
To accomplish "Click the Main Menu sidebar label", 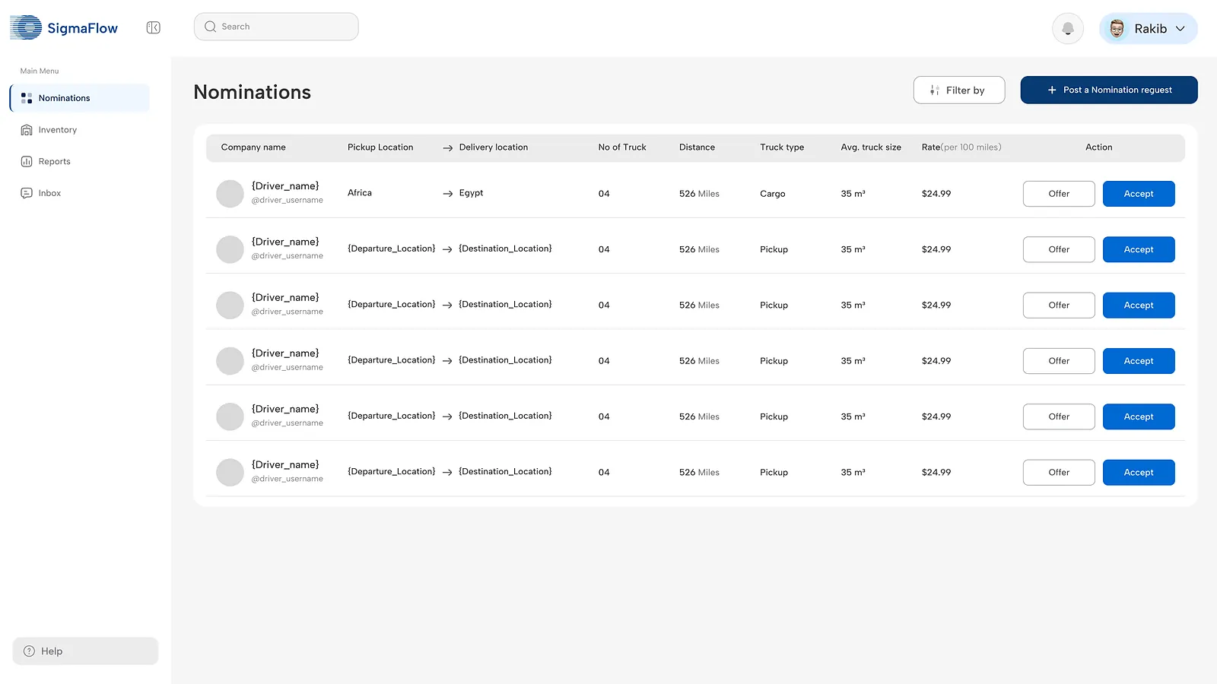I will click(40, 71).
